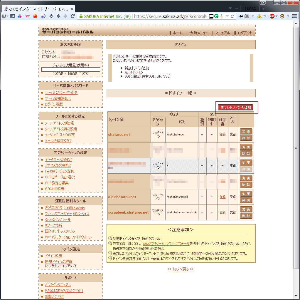Click the four-arrow move toolbar icon

pyautogui.click(x=51, y=16)
